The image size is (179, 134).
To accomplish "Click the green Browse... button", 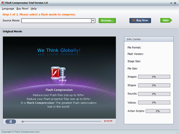I will (107, 21).
